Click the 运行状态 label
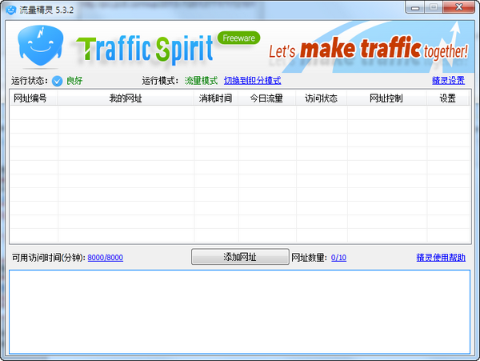 point(30,81)
